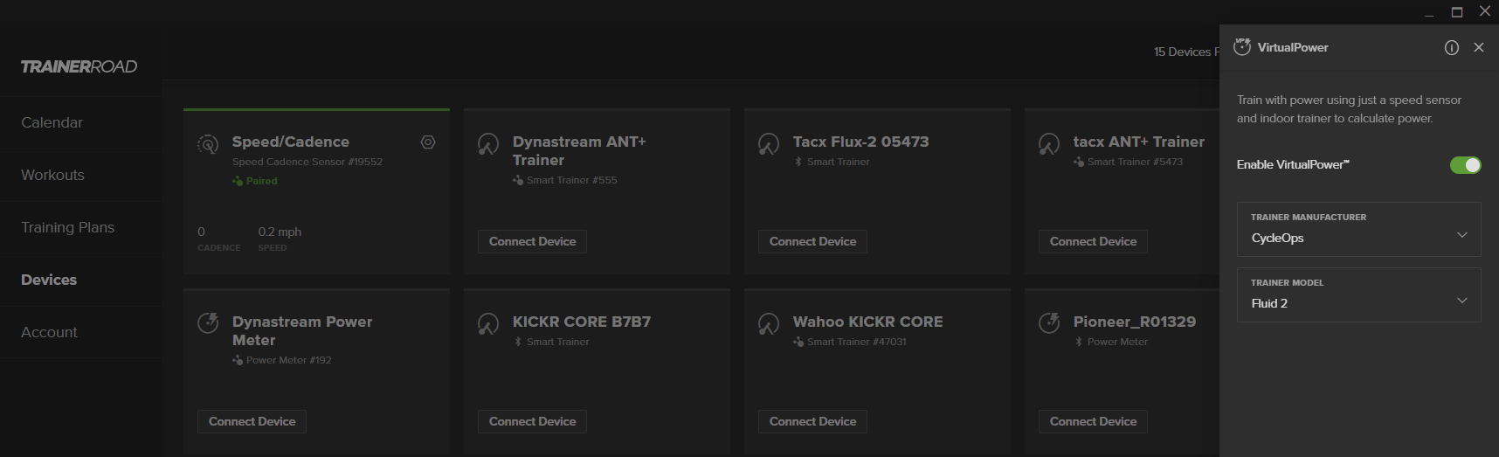Click the Power Meter #192 label
This screenshot has width=1499, height=457.
(289, 360)
